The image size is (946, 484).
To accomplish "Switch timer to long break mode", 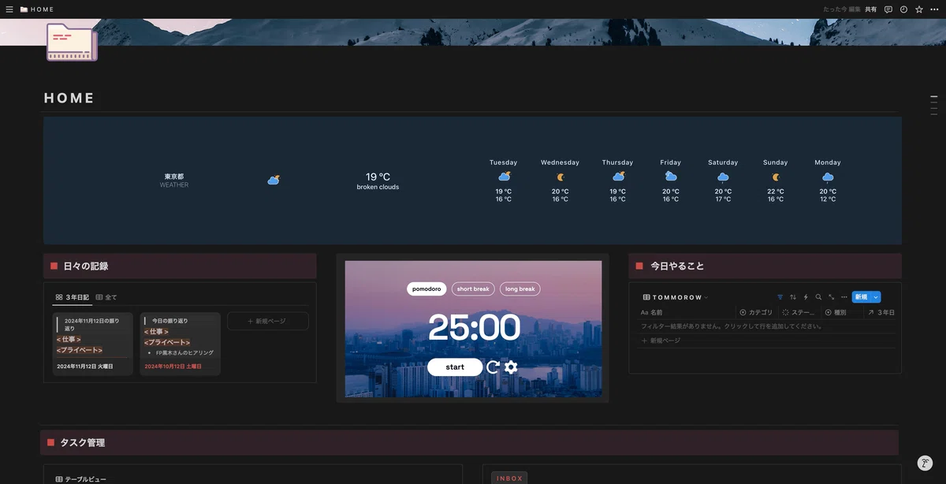I will point(520,289).
